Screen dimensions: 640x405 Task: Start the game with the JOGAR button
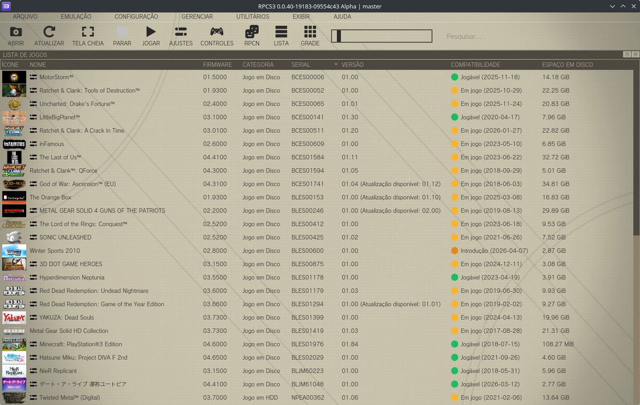pyautogui.click(x=151, y=36)
